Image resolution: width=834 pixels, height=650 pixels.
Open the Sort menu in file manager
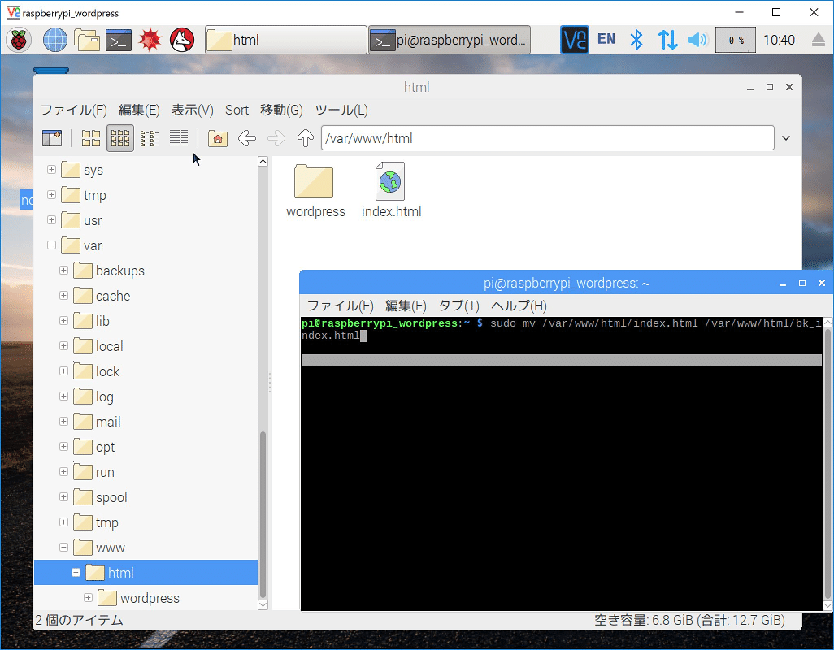click(237, 110)
